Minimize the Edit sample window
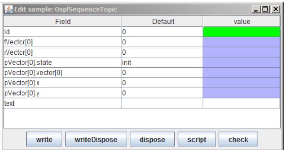The height and width of the screenshot is (150, 284). [256, 9]
